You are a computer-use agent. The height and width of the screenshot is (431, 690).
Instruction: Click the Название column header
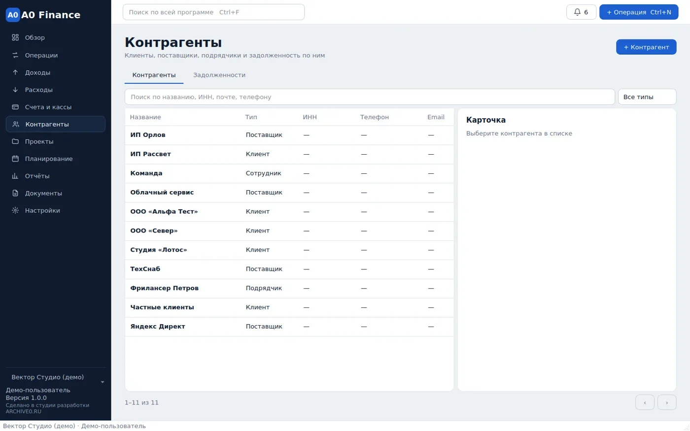pyautogui.click(x=145, y=117)
